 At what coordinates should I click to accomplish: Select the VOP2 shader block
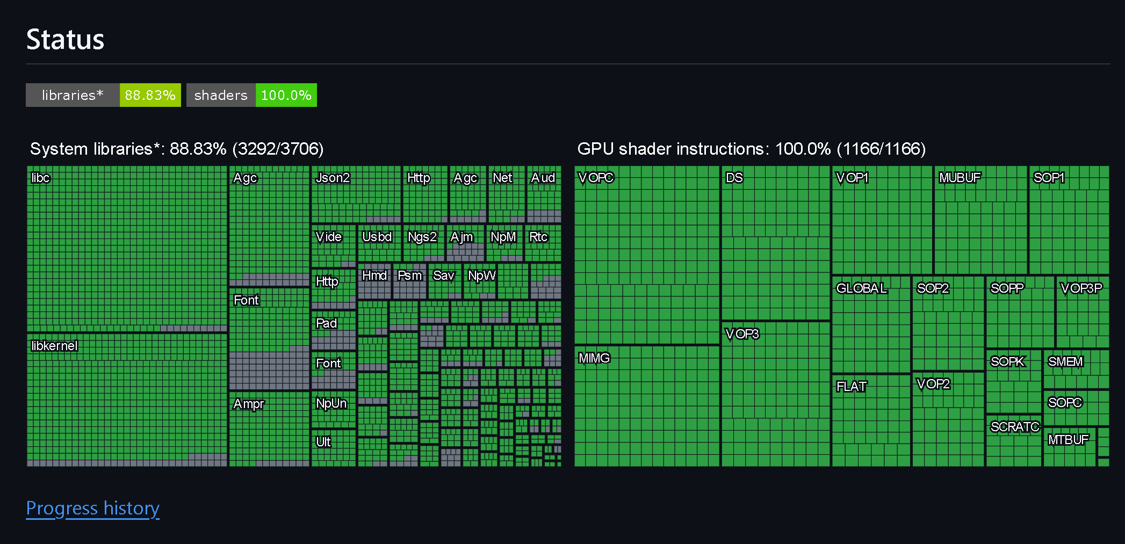pos(948,419)
